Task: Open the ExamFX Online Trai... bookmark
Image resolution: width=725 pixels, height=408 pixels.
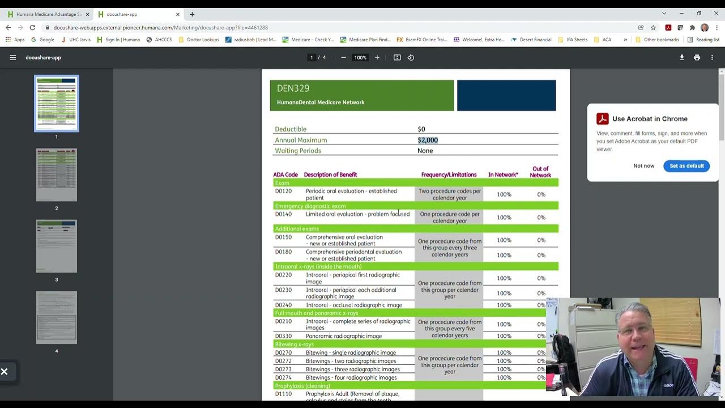Action: click(x=422, y=40)
